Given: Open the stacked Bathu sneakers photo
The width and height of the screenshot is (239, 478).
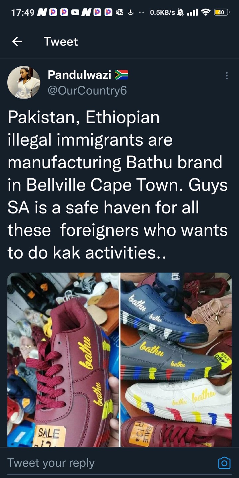Looking at the screenshot, I should click(176, 359).
